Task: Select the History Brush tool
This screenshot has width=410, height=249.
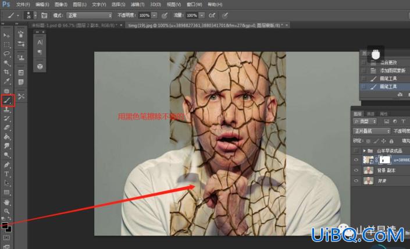Action: pos(6,119)
